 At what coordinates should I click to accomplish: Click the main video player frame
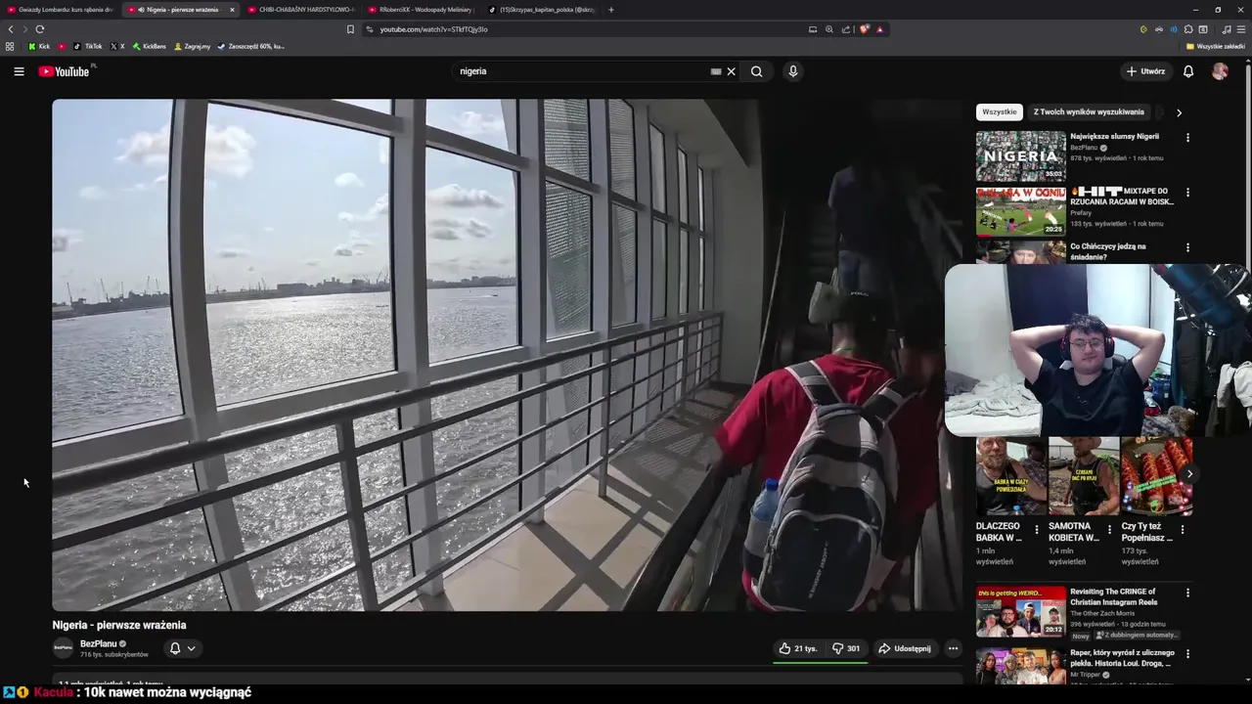coord(507,355)
